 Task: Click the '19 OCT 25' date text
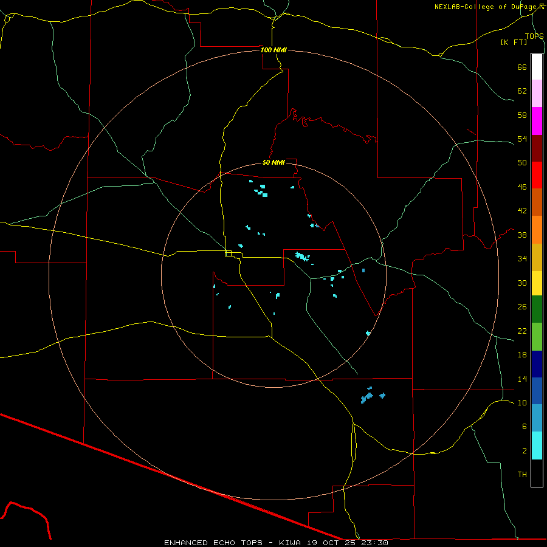pyautogui.click(x=331, y=543)
